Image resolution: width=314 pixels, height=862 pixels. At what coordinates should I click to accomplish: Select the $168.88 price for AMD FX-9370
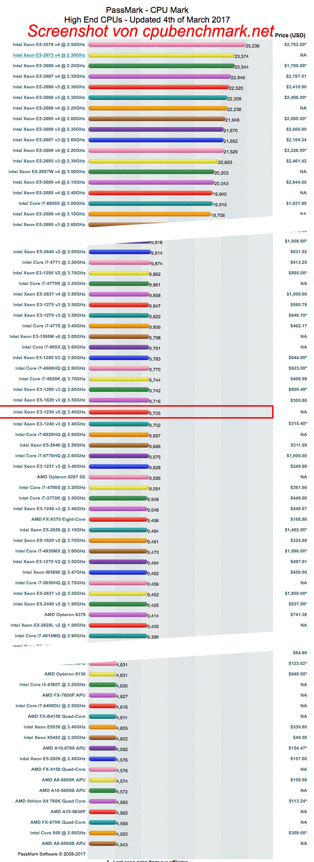298,519
